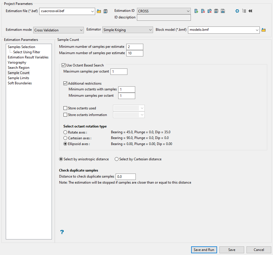Click the save icon beside the estimation file
Image resolution: width=273 pixels, height=255 pixels.
coord(106,11)
